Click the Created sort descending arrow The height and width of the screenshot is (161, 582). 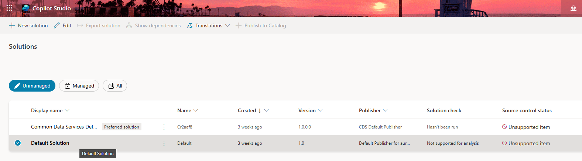point(260,110)
